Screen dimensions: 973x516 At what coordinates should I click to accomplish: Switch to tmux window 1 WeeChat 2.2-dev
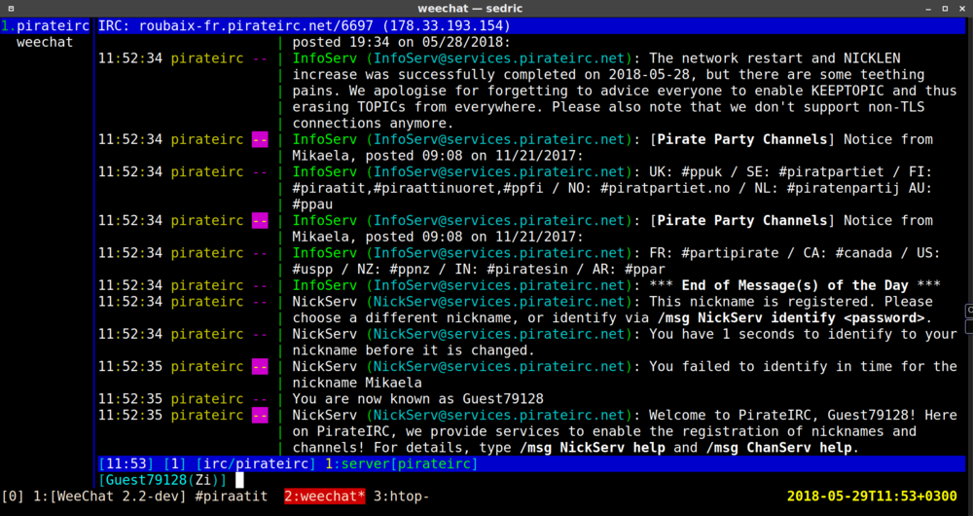pyautogui.click(x=109, y=497)
